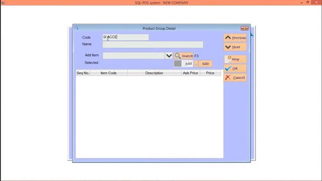Image resolution: width=322 pixels, height=181 pixels.
Task: Click the Price column header
Action: pos(210,73)
